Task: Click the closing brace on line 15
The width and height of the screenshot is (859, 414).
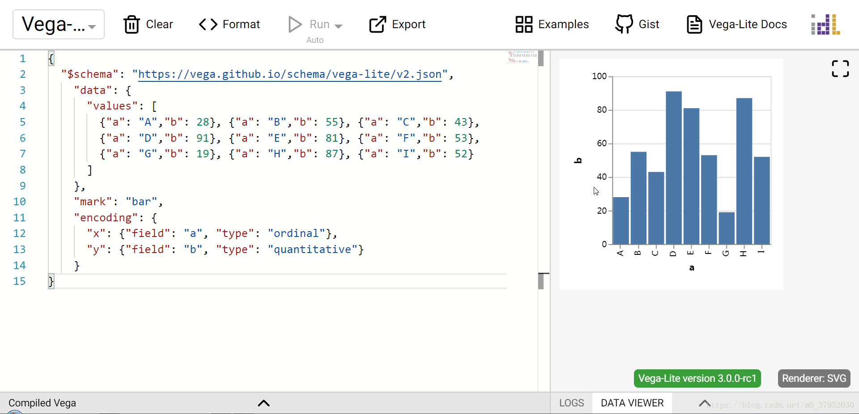Action: tap(51, 281)
